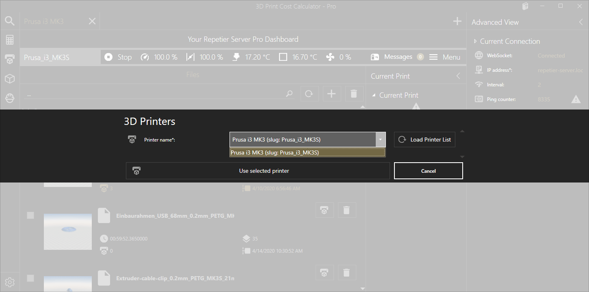Check the Extruder-cable-clip file checkbox
This screenshot has width=589, height=292.
pyautogui.click(x=30, y=278)
